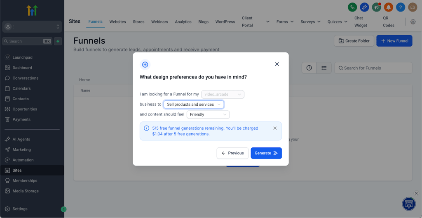Open the Sell products and services dropdown
Viewport: 422px width, 218px height.
[x=194, y=104]
